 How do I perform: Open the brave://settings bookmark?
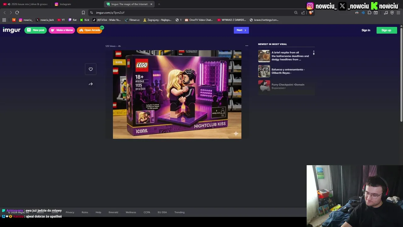264,20
